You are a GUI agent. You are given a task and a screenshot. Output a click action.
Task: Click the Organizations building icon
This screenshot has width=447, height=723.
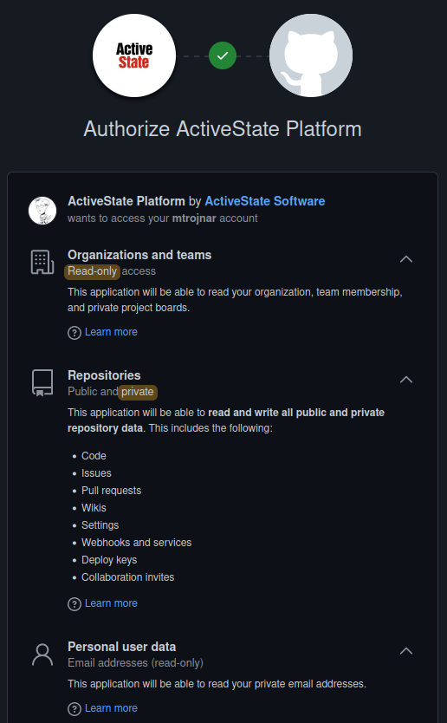[42, 262]
